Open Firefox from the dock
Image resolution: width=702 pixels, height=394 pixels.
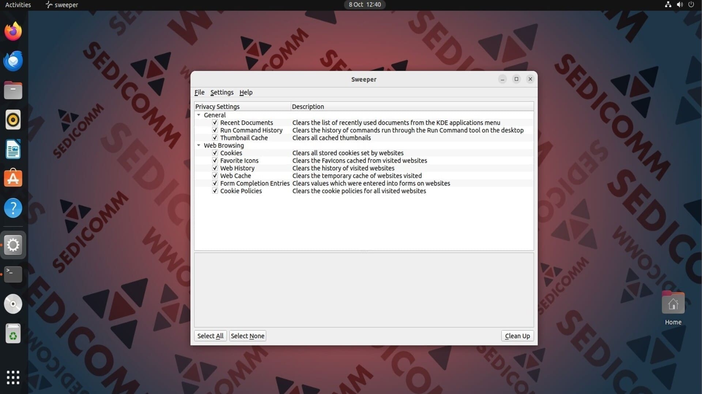[x=13, y=31]
